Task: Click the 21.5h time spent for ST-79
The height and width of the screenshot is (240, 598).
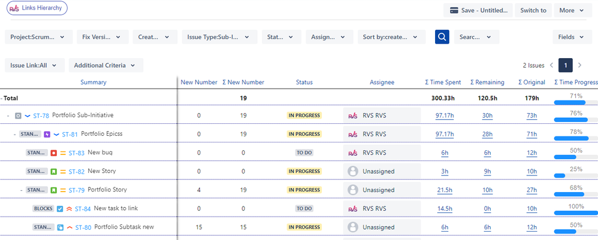Action: [x=445, y=190]
